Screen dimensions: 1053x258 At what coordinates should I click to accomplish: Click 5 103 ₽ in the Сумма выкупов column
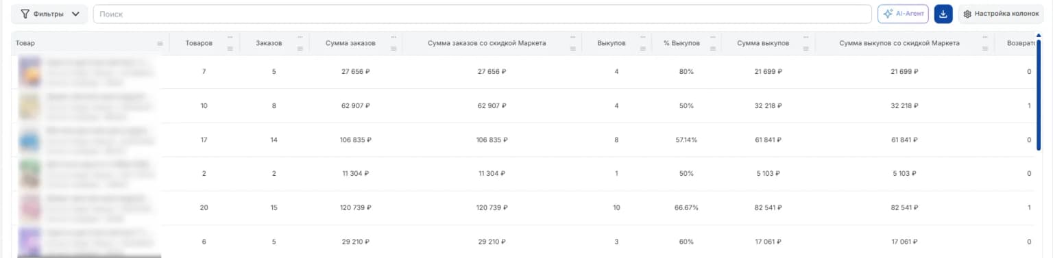(768, 174)
